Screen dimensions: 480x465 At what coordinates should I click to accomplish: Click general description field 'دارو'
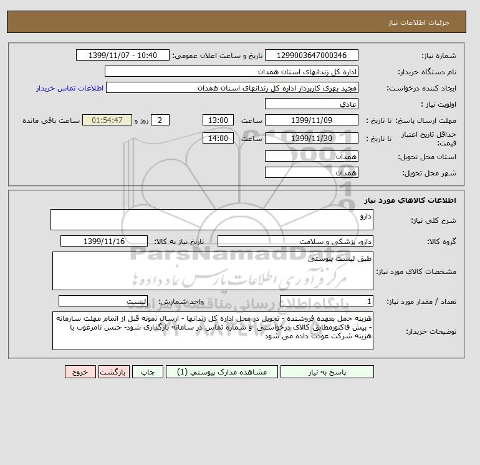(212, 220)
